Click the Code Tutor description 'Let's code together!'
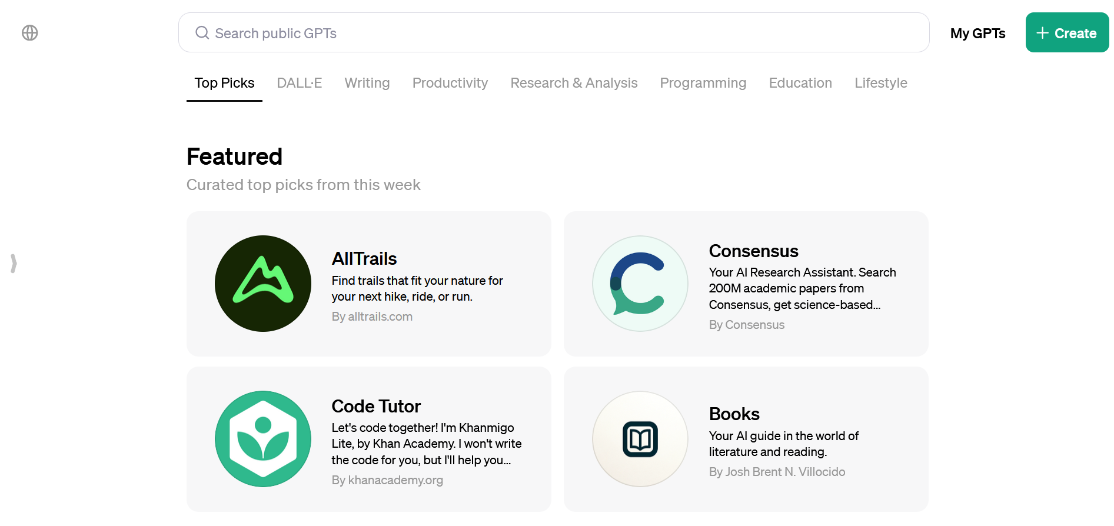Image resolution: width=1114 pixels, height=526 pixels. coord(427,444)
